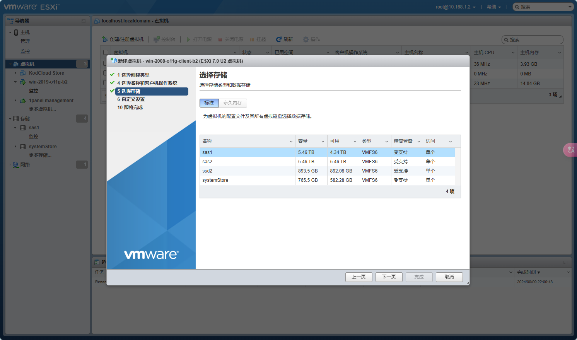Expand the KodCloud Store tree node
Viewport: 577px width, 340px height.
tap(15, 73)
